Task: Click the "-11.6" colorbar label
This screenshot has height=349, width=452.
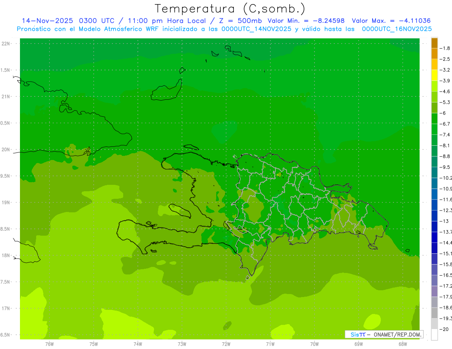Action: pos(445,200)
